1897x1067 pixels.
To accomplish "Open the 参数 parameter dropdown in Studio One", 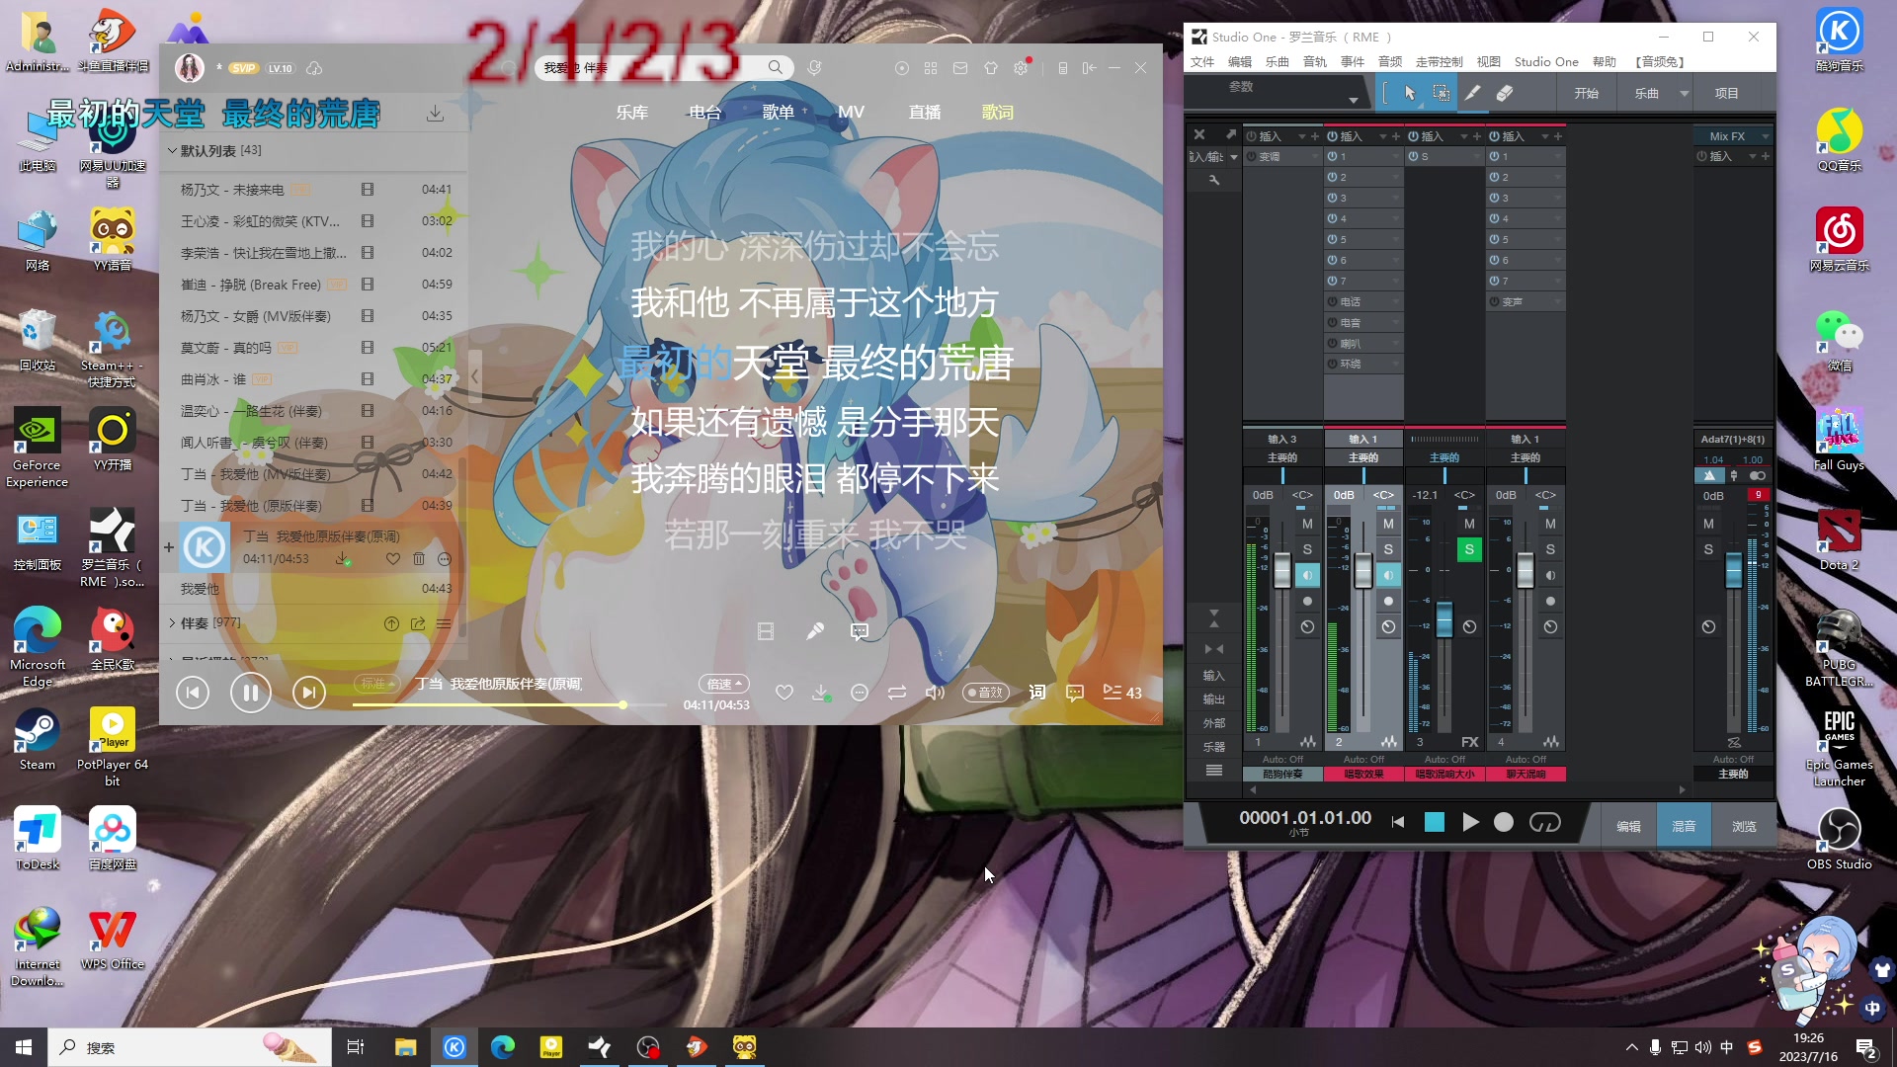I will (1353, 100).
